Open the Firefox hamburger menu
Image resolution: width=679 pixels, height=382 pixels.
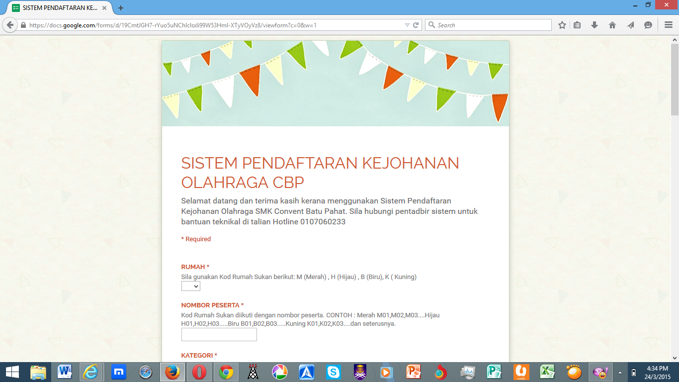[x=669, y=25]
